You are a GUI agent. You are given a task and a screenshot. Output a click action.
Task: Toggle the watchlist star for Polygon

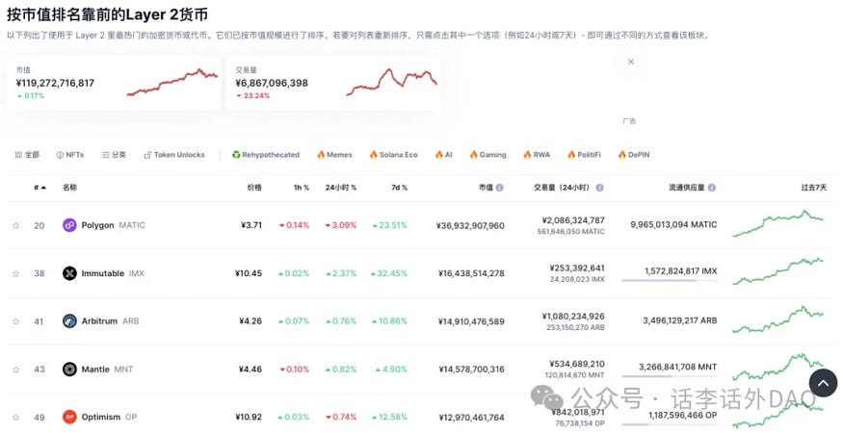pos(15,225)
